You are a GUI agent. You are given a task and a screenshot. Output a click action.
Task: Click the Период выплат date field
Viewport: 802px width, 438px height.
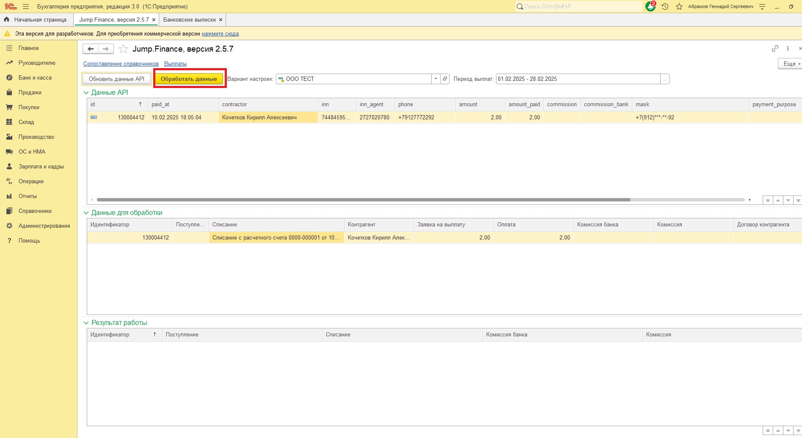(x=578, y=79)
